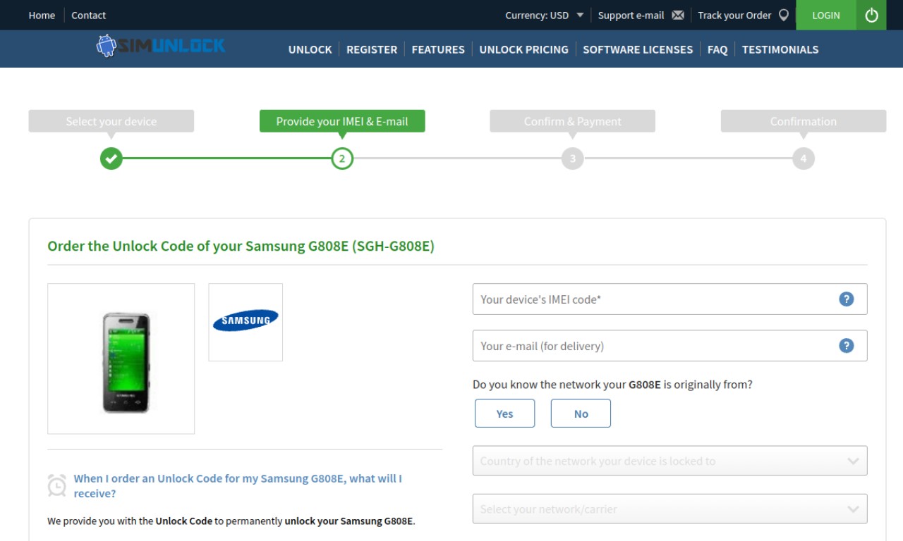Open the FAQ menu item
This screenshot has width=903, height=541.
tap(717, 49)
